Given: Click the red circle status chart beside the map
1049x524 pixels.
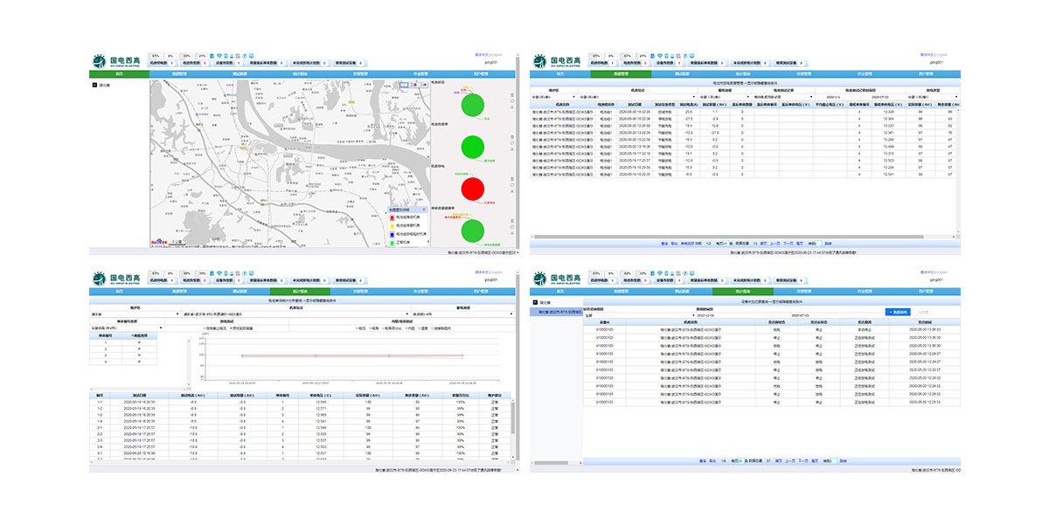Looking at the screenshot, I should [x=472, y=188].
